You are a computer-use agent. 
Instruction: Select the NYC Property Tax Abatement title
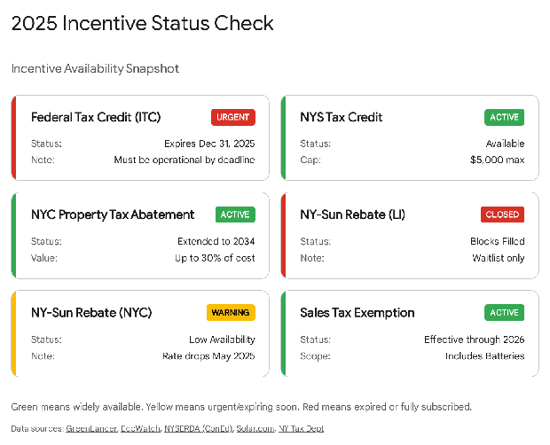[x=113, y=215]
